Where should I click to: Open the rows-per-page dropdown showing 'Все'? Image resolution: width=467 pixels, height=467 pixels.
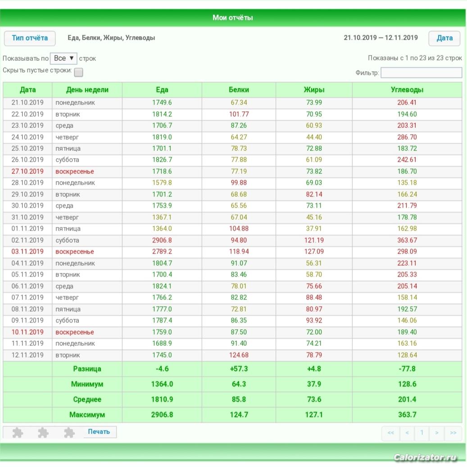(63, 58)
